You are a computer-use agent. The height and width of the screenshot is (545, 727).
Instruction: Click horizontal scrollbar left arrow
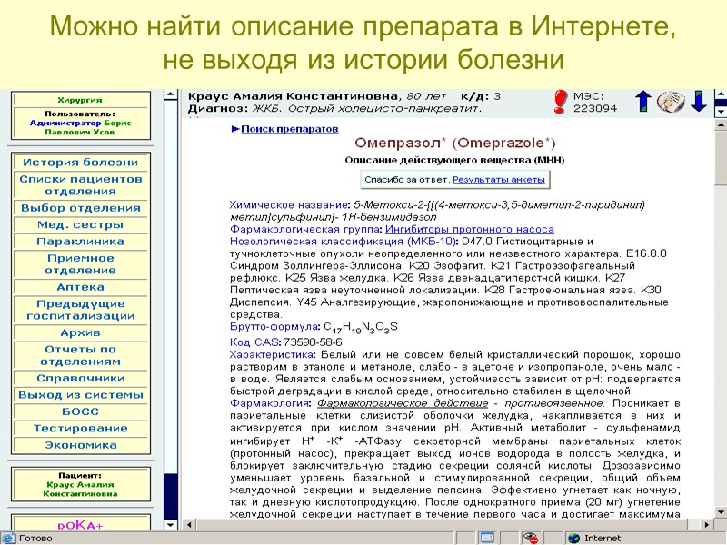coord(189,525)
